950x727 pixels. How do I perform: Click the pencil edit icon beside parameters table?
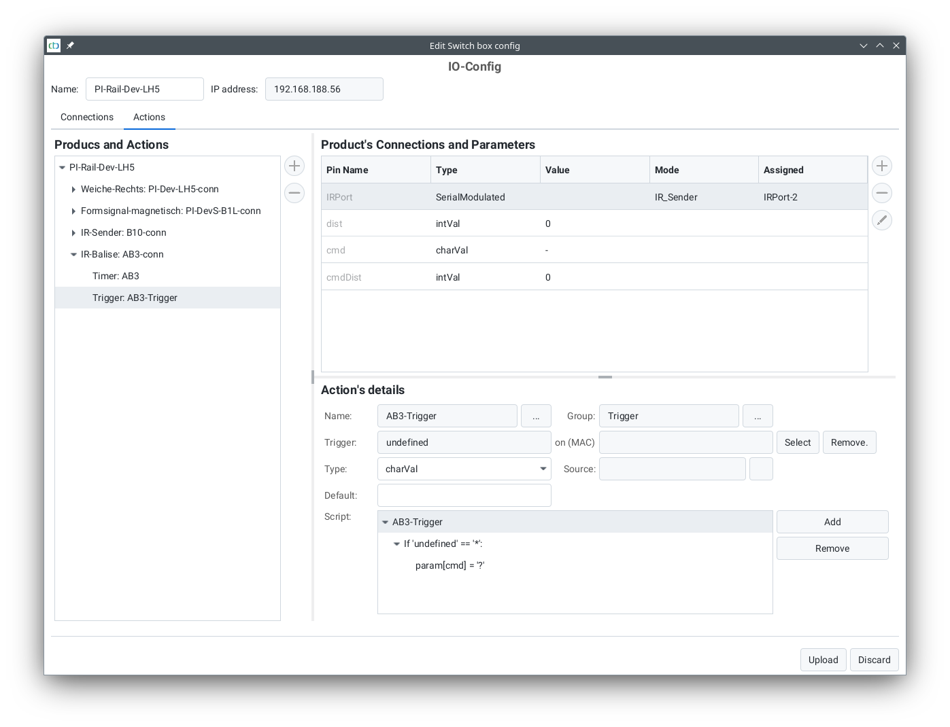point(881,220)
